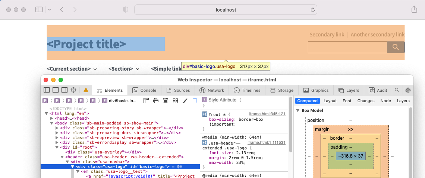
Task: Collapse the body sb-main-padded node
Action: [x=52, y=123]
